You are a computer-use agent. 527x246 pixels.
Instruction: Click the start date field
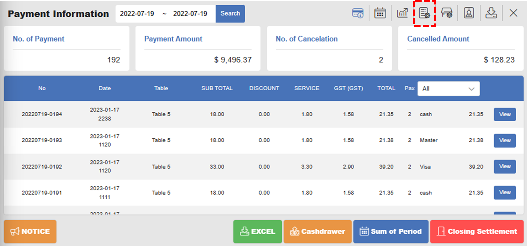click(137, 14)
